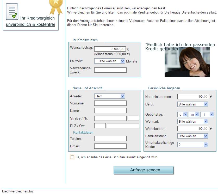Screen dimensions: 218x194
Task: Click the Vorname input field
Action: (x=110, y=103)
